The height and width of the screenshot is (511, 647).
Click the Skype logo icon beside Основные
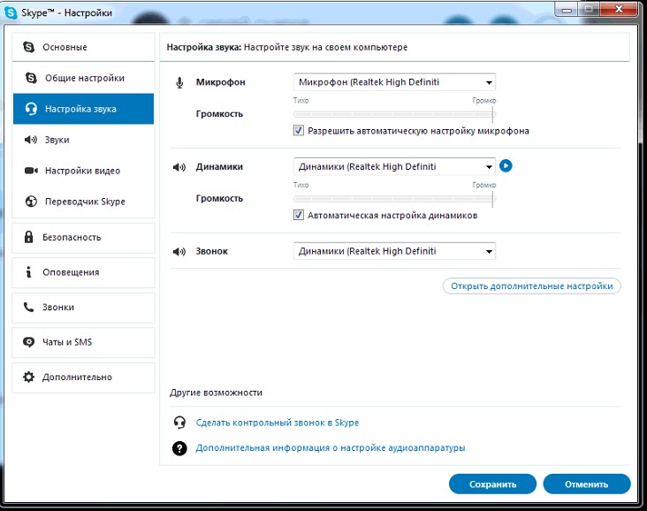[28, 47]
